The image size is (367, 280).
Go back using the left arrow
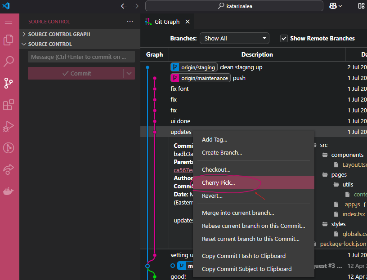[x=124, y=6]
